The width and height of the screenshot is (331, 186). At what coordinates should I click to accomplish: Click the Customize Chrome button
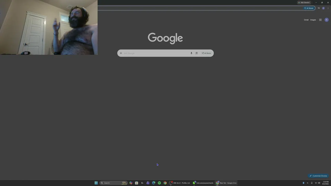tap(318, 176)
